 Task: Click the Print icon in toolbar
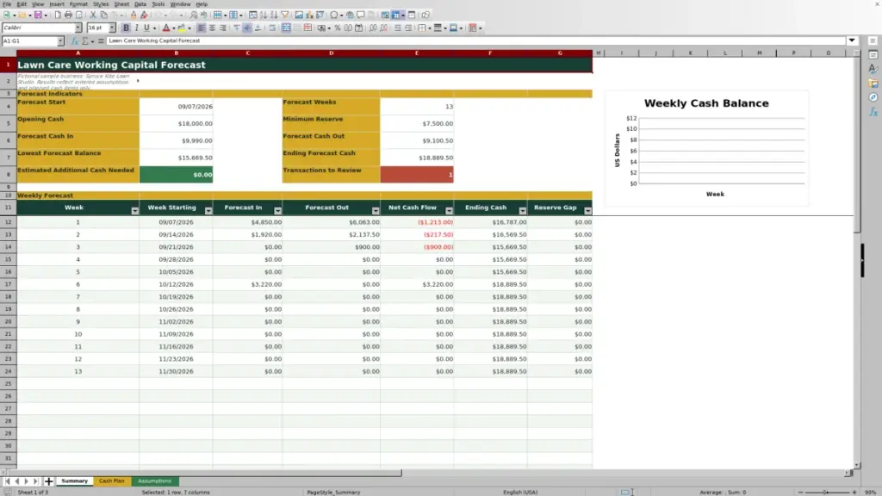click(x=68, y=15)
